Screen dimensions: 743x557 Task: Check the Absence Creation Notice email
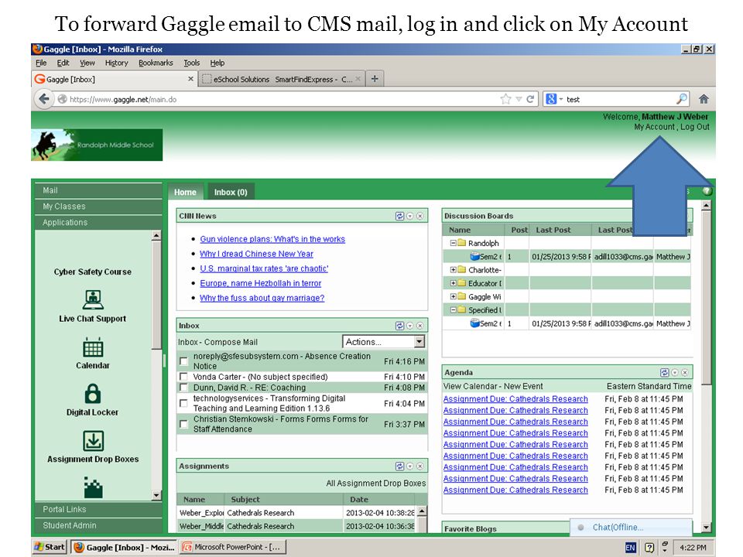pyautogui.click(x=183, y=361)
